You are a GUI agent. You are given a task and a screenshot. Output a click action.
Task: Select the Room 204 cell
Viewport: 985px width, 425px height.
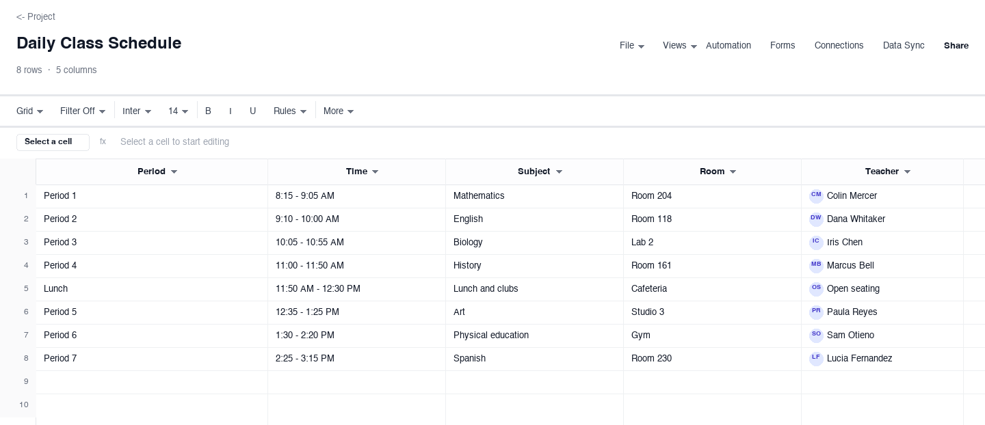coord(712,196)
